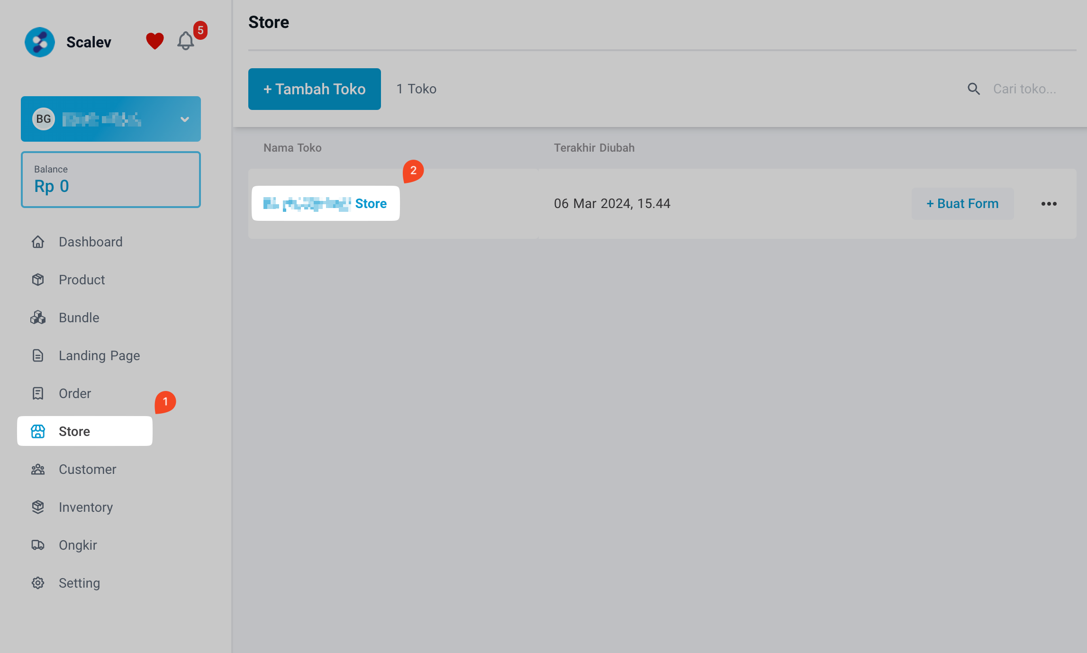This screenshot has height=653, width=1087.
Task: Click the Setting gear icon
Action: pyautogui.click(x=38, y=582)
